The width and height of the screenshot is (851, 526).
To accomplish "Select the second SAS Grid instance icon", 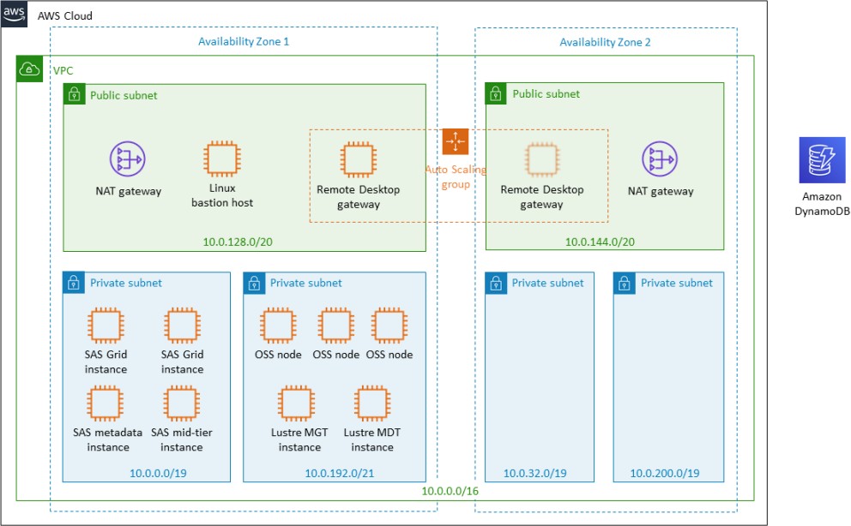I will (183, 326).
